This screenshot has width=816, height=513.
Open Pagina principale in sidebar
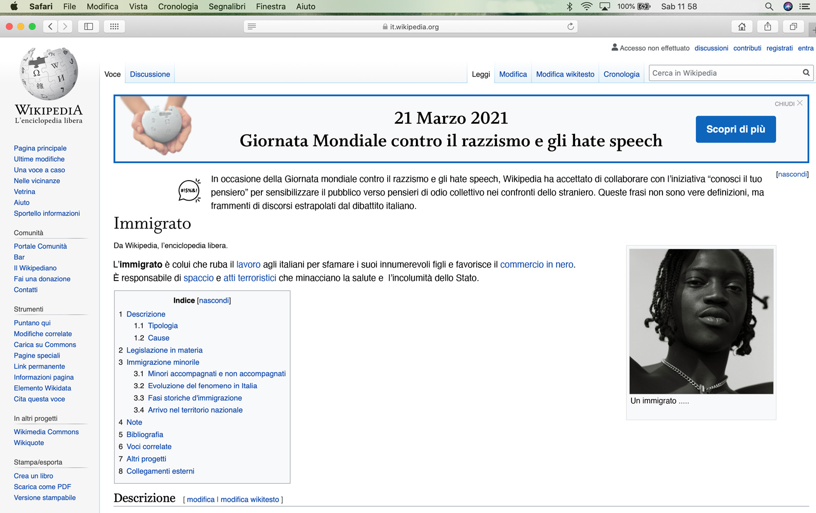click(40, 148)
